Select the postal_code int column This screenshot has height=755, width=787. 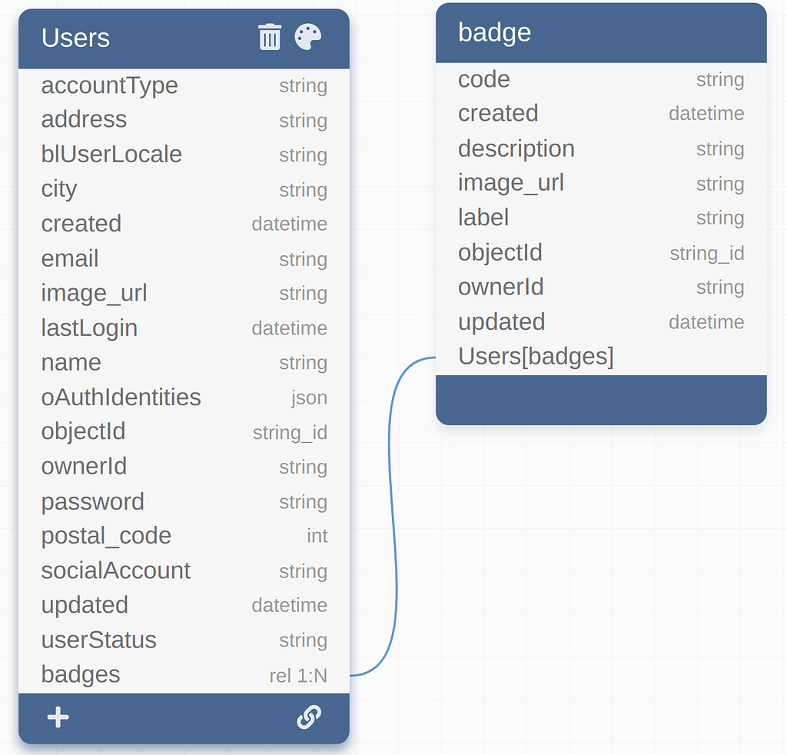coord(184,536)
